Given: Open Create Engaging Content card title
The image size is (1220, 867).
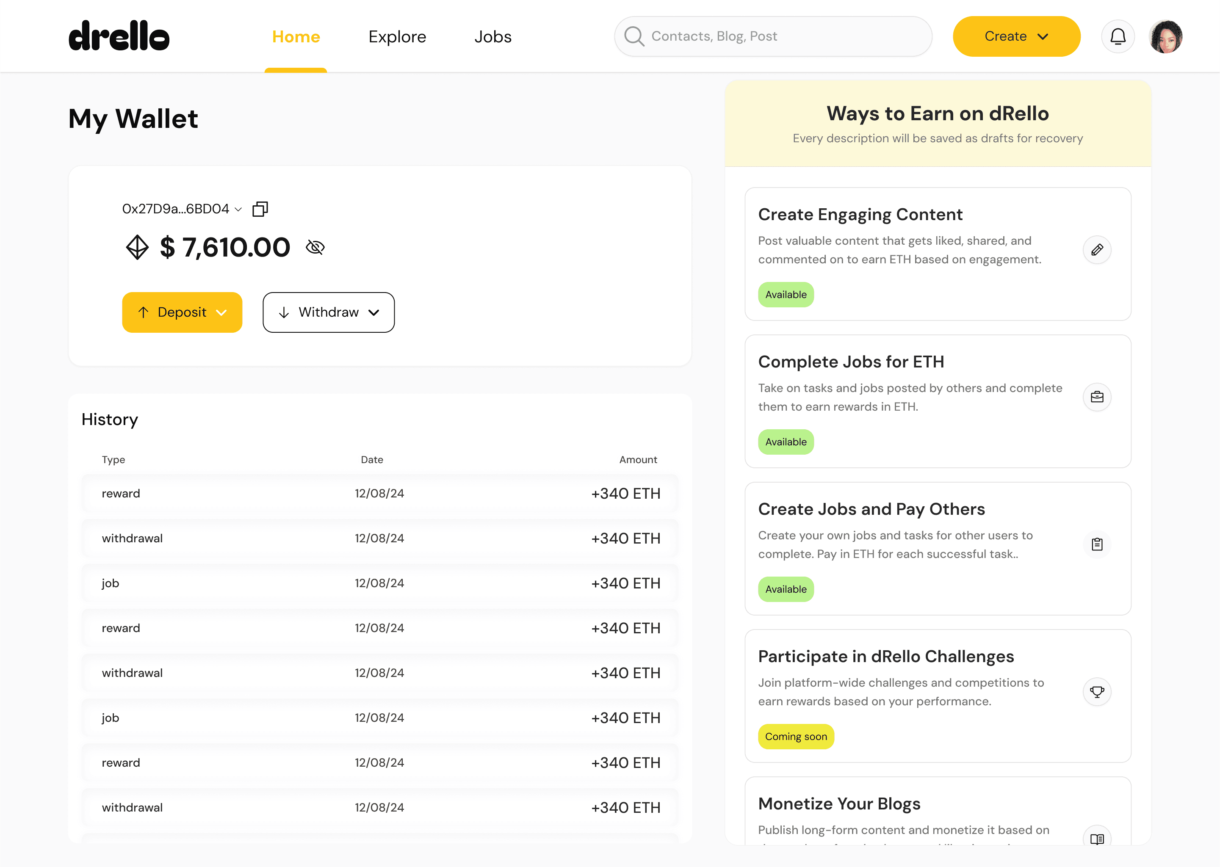Looking at the screenshot, I should tap(860, 215).
